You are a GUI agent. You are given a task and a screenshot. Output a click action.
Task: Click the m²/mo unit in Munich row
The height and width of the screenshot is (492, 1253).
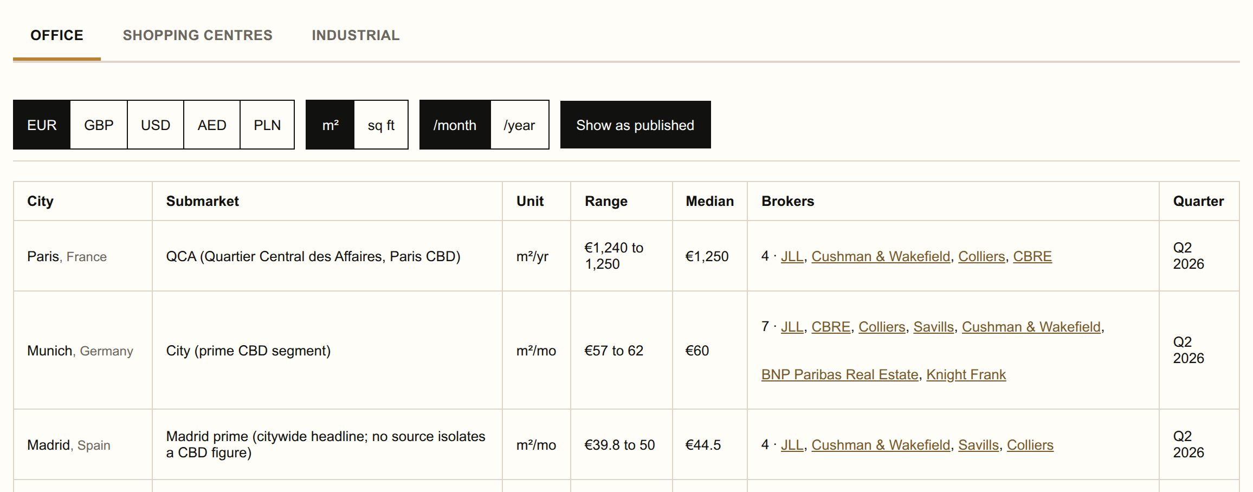coord(536,351)
